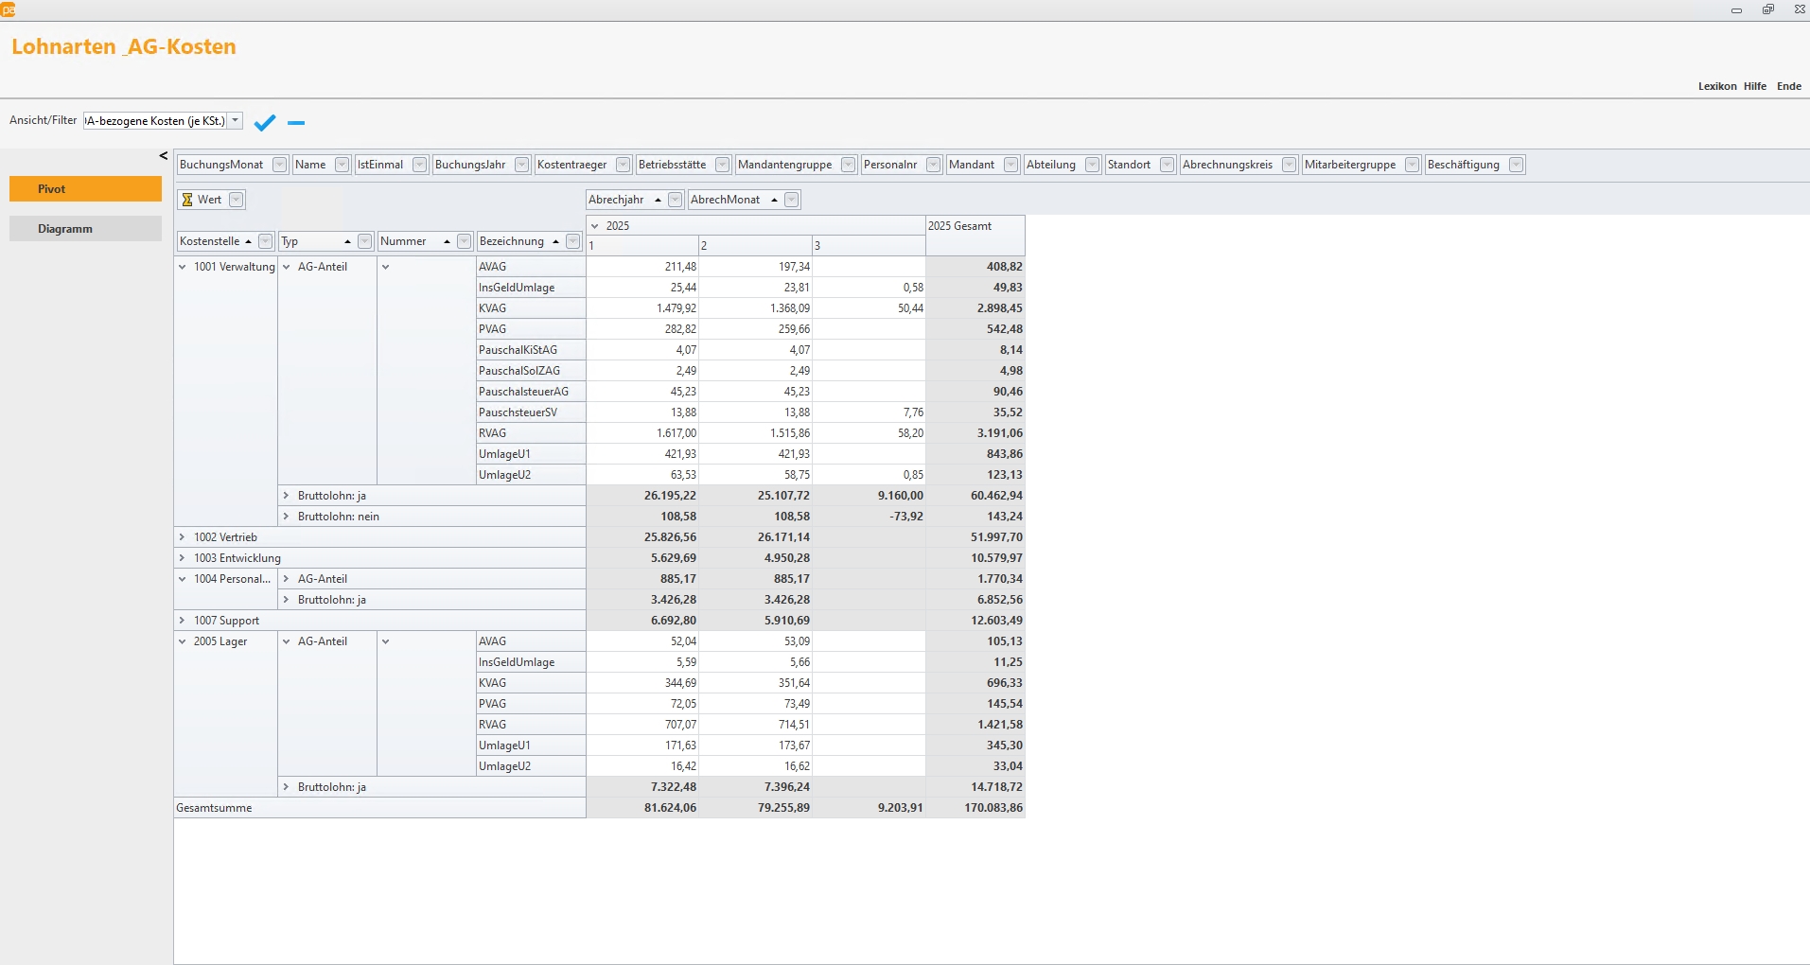Switch to the Pivot tab
The height and width of the screenshot is (965, 1810).
[85, 189]
